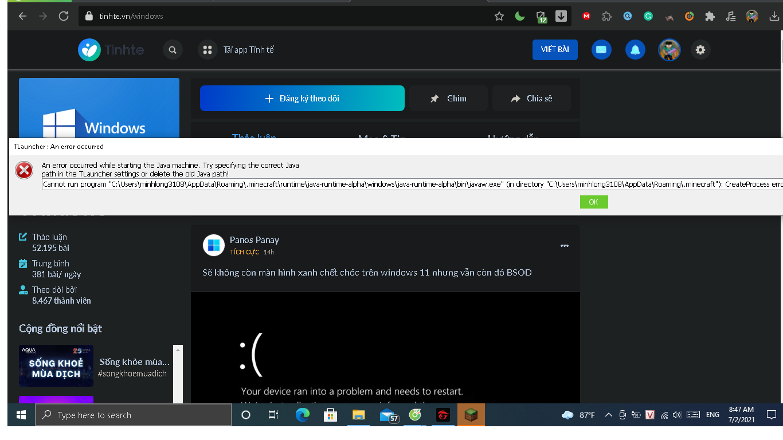Click the Đăng ký theo dõi button
The image size is (783, 440).
pyautogui.click(x=302, y=99)
